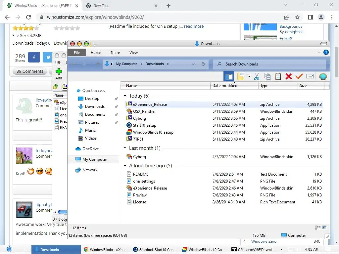The height and width of the screenshot is (254, 339).
Task: Click the Up arrow navigation button
Action: 98,64
